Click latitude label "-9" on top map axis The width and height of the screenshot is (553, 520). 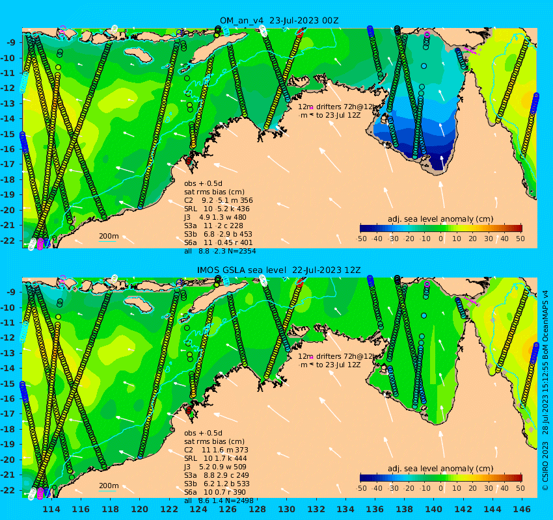point(12,42)
